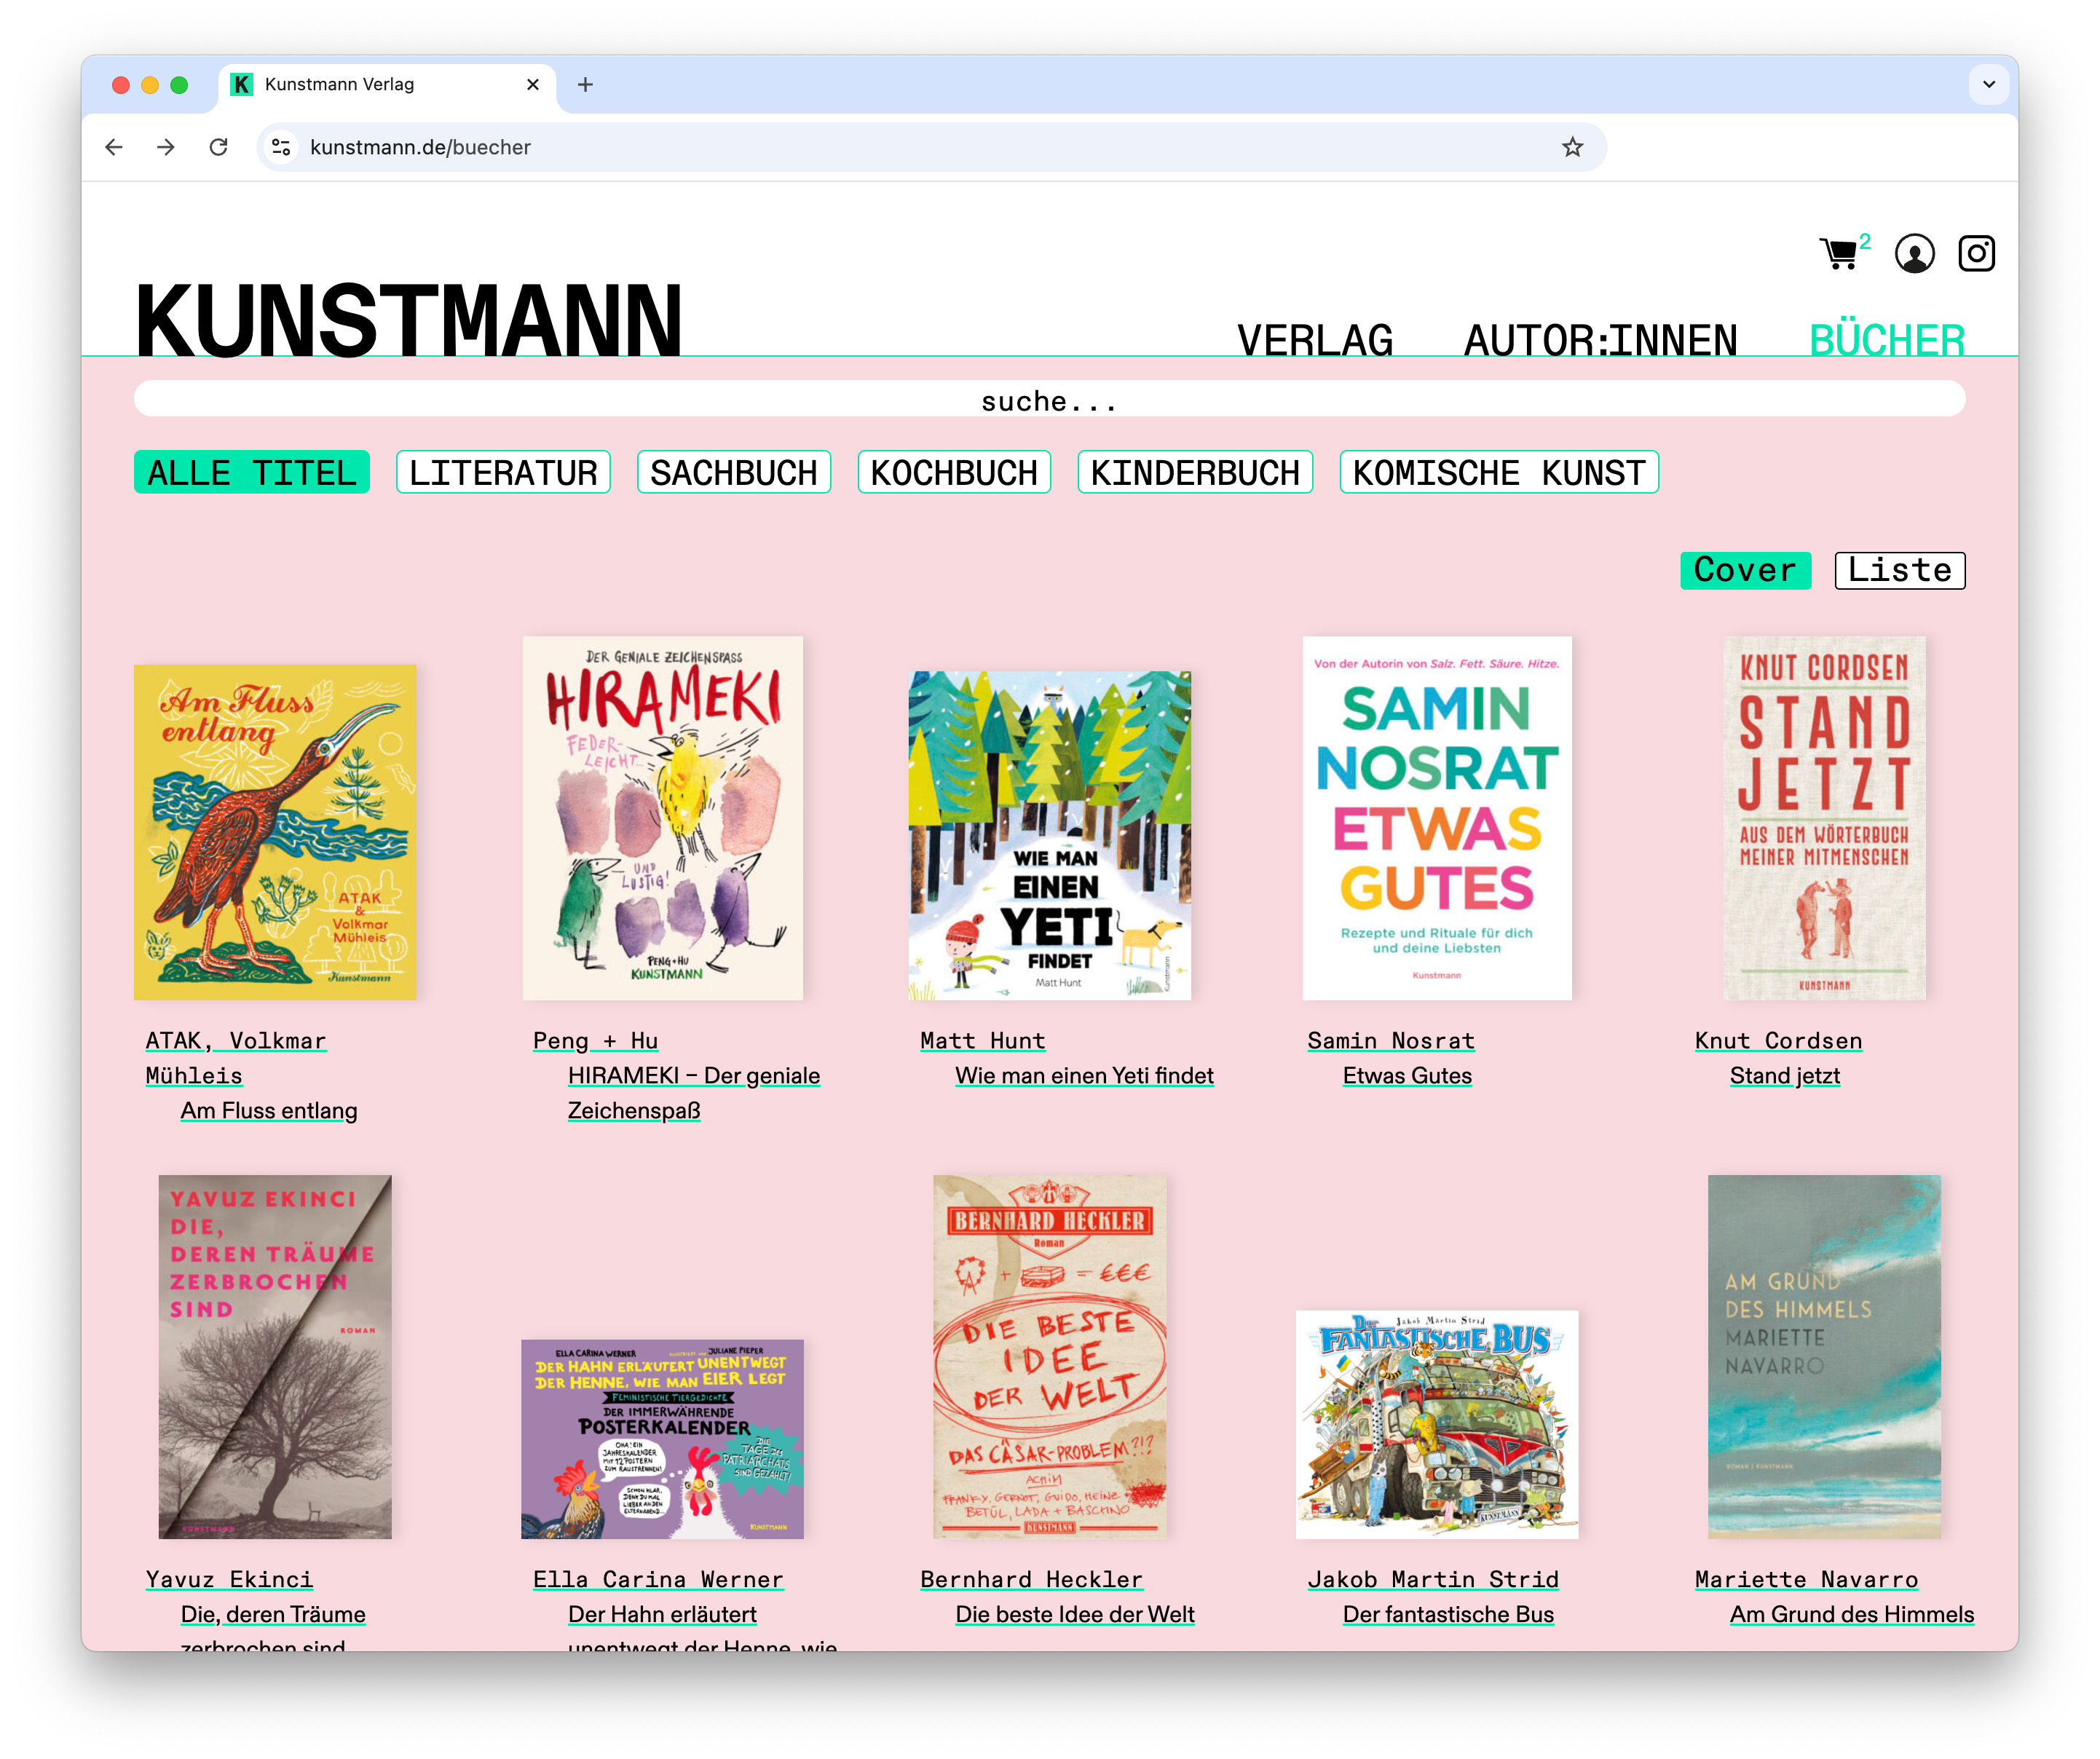
Task: Open the browser tab overview chevron
Action: pos(1988,84)
